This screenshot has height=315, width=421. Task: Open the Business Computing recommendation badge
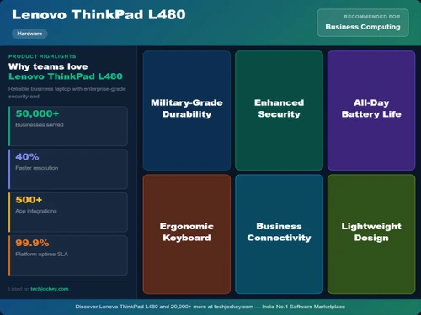363,23
